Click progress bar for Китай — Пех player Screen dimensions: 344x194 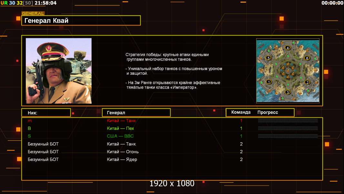point(288,128)
